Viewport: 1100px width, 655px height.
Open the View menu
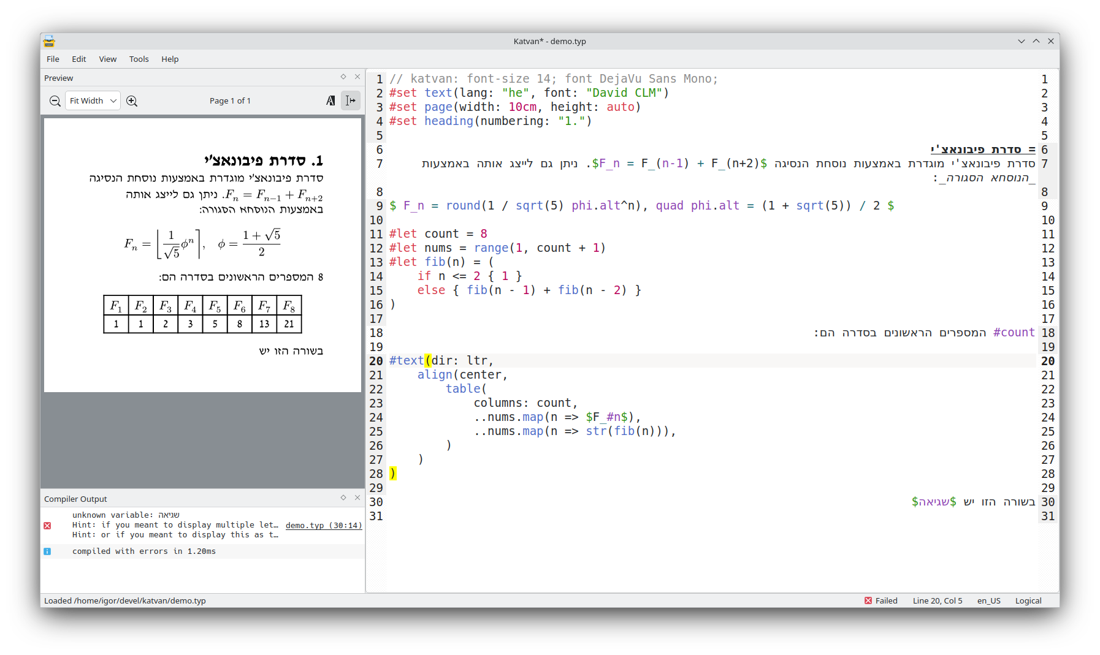[x=108, y=59]
